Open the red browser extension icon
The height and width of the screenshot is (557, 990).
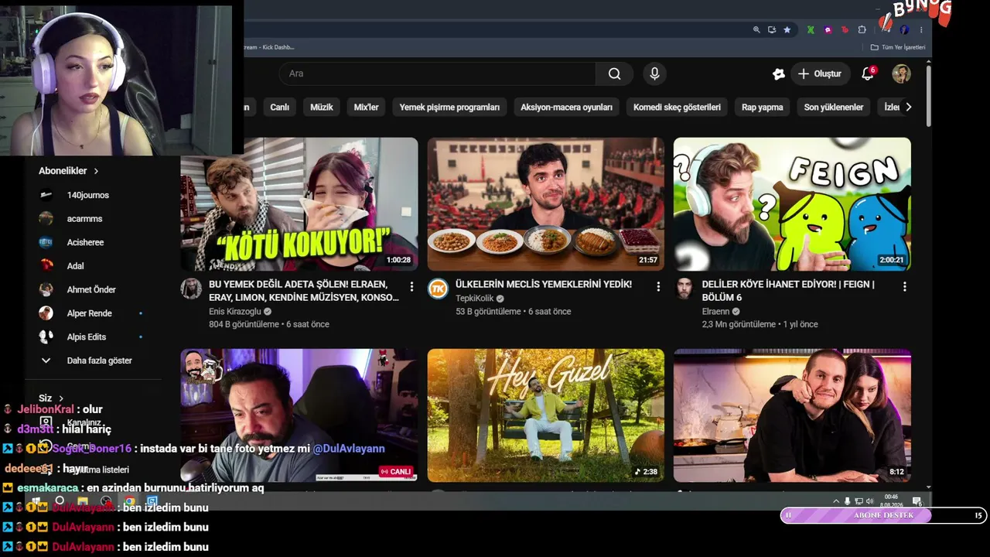(845, 29)
